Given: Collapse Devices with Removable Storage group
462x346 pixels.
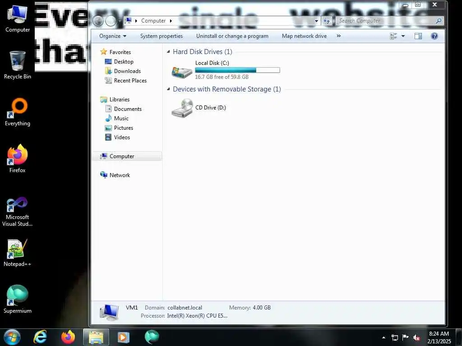Looking at the screenshot, I should [x=169, y=89].
